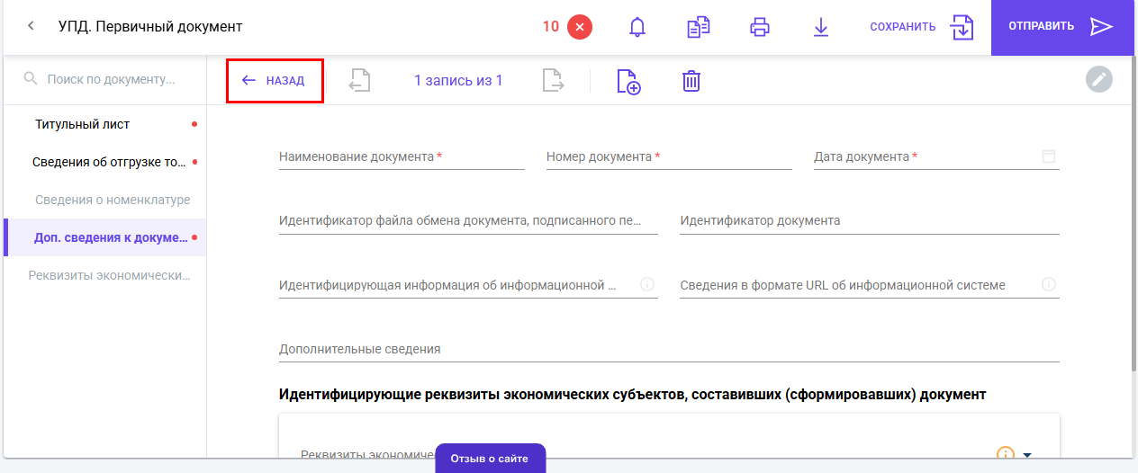Delete the record with the trash icon

click(691, 81)
